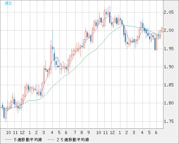Screen dimensions: 179x144
Task: Click the last candlestick near 2.00
Action: click(162, 30)
